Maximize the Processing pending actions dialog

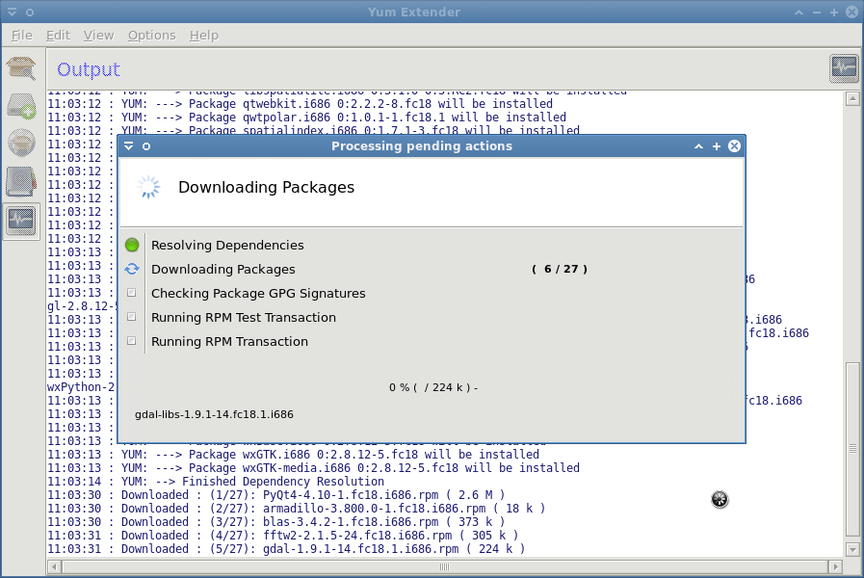717,146
